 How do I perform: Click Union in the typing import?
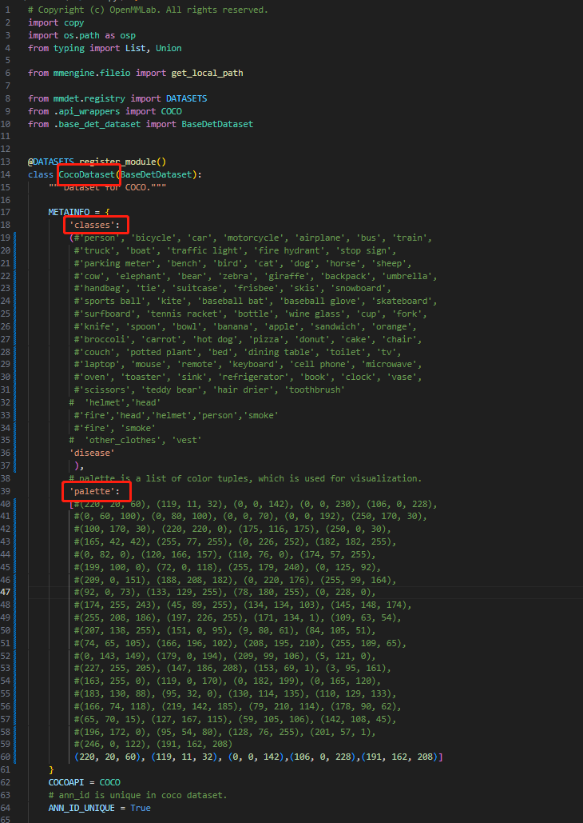pyautogui.click(x=169, y=48)
